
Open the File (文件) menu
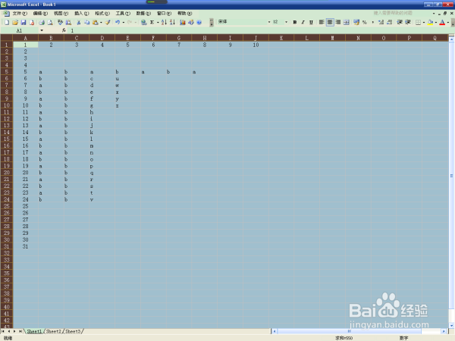pyautogui.click(x=20, y=14)
